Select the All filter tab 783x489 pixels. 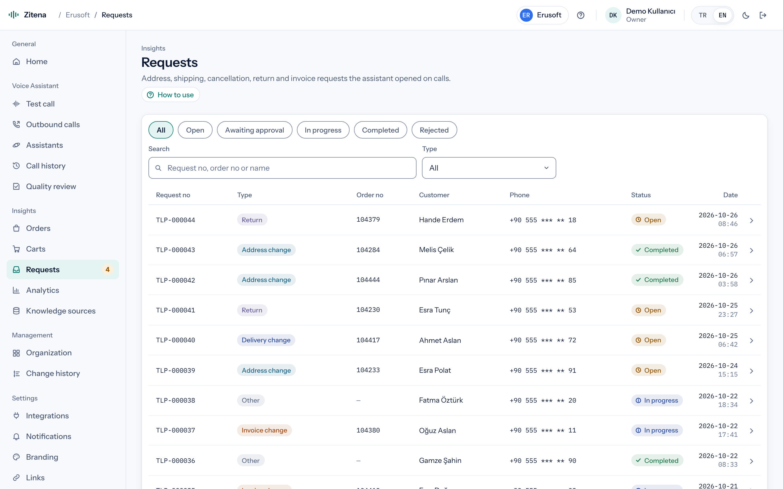tap(161, 130)
